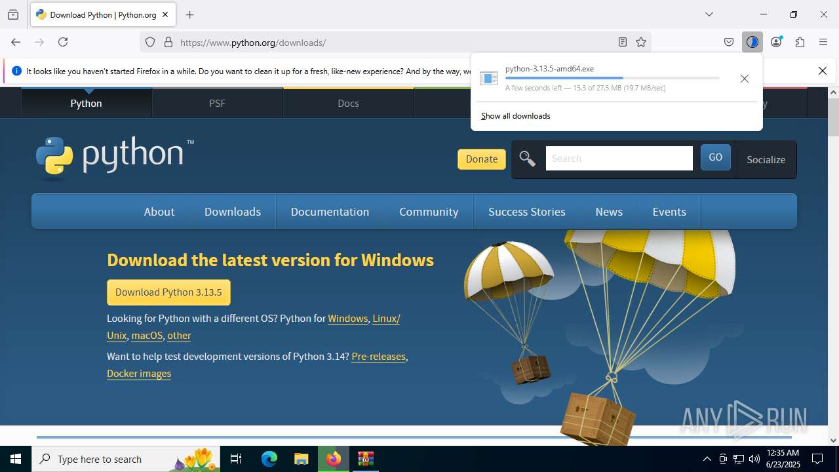Screen dimensions: 839x472
Task: Open Firefox account profile icon
Action: 776,42
